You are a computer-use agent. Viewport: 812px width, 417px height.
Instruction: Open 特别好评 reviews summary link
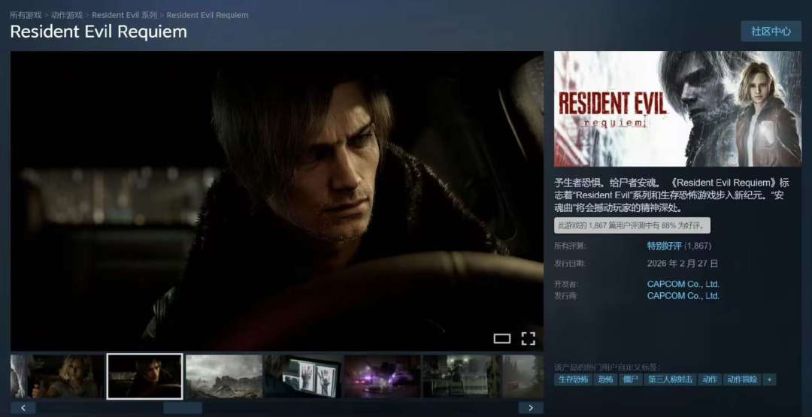tap(665, 246)
